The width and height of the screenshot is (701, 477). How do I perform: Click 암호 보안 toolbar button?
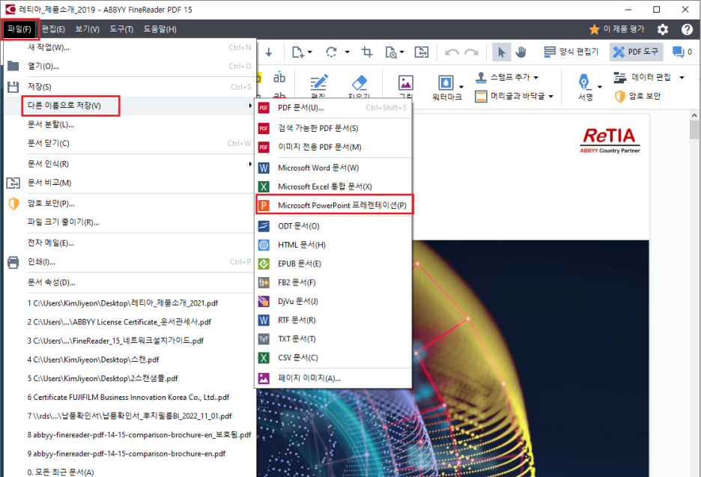pyautogui.click(x=637, y=96)
